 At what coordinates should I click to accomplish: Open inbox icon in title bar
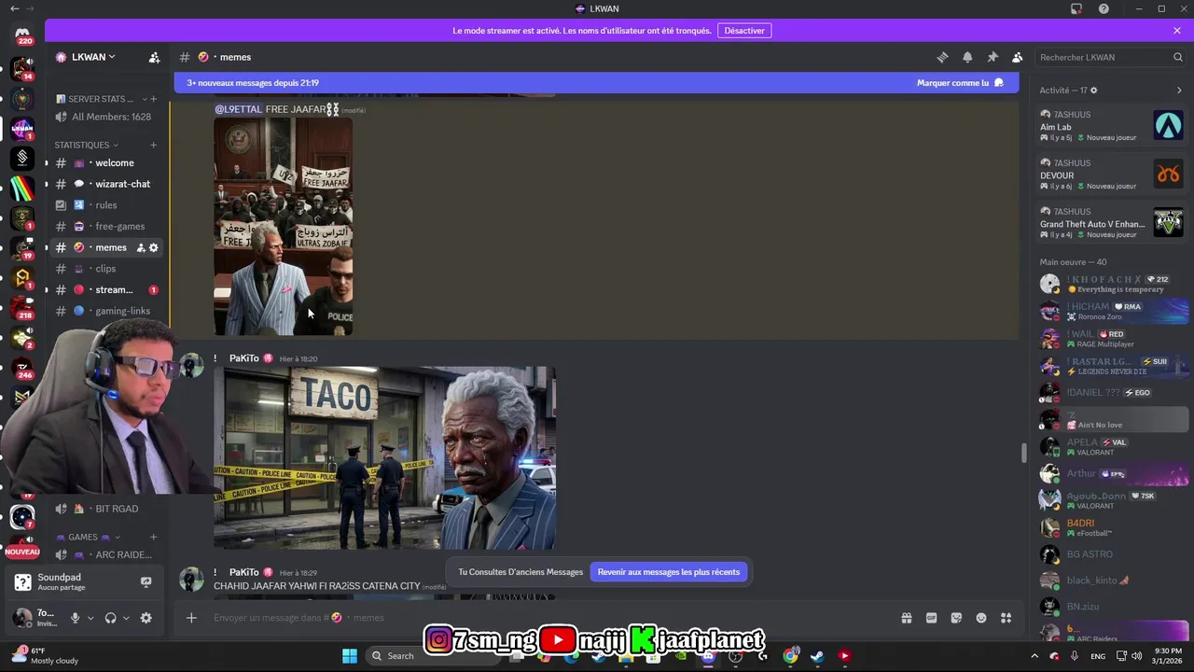click(1076, 8)
